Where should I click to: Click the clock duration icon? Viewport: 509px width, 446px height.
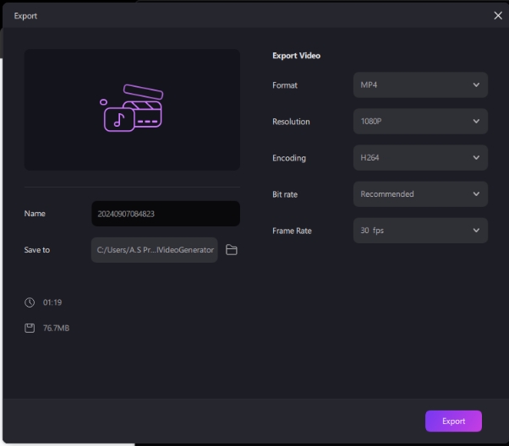click(x=30, y=302)
